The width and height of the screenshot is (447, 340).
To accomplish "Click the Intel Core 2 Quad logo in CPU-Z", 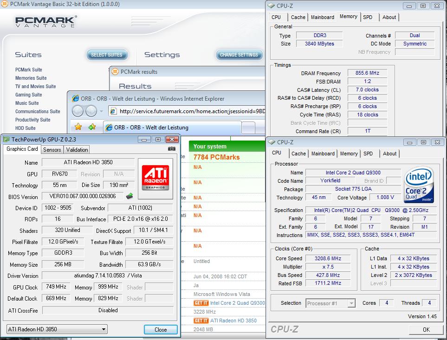I will (419, 185).
